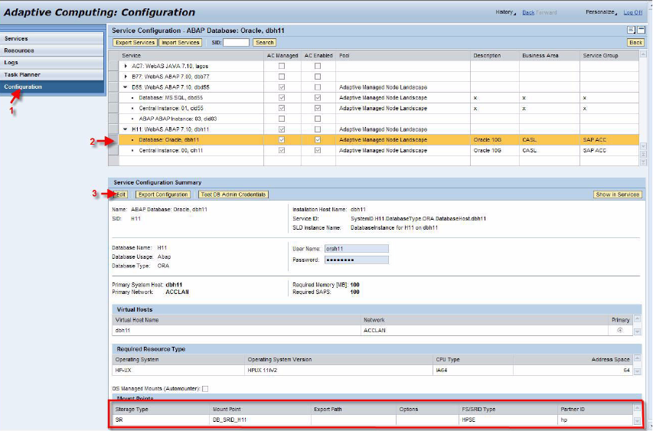The width and height of the screenshot is (653, 431).
Task: Click row selector for Central Instance: 00, cih11
Action: click(115, 151)
